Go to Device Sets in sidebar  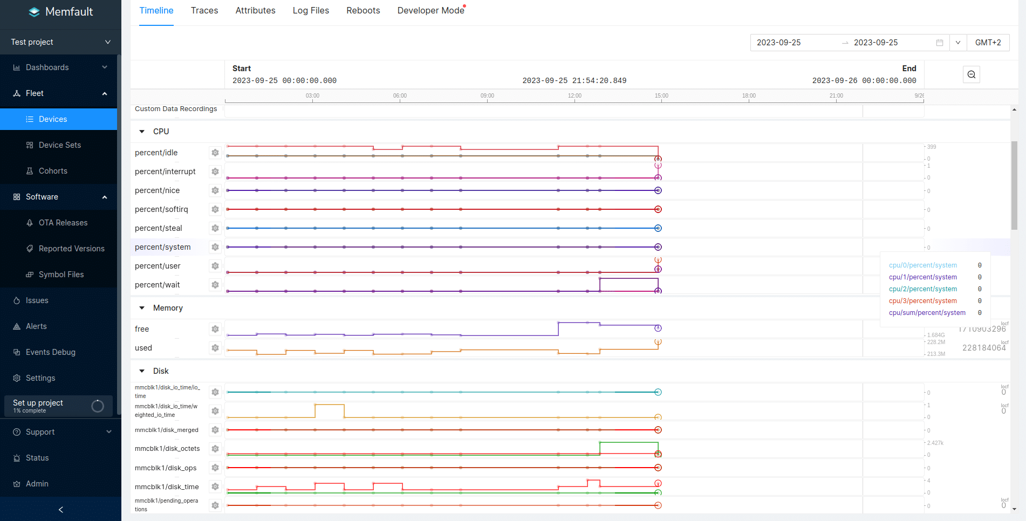tap(58, 145)
